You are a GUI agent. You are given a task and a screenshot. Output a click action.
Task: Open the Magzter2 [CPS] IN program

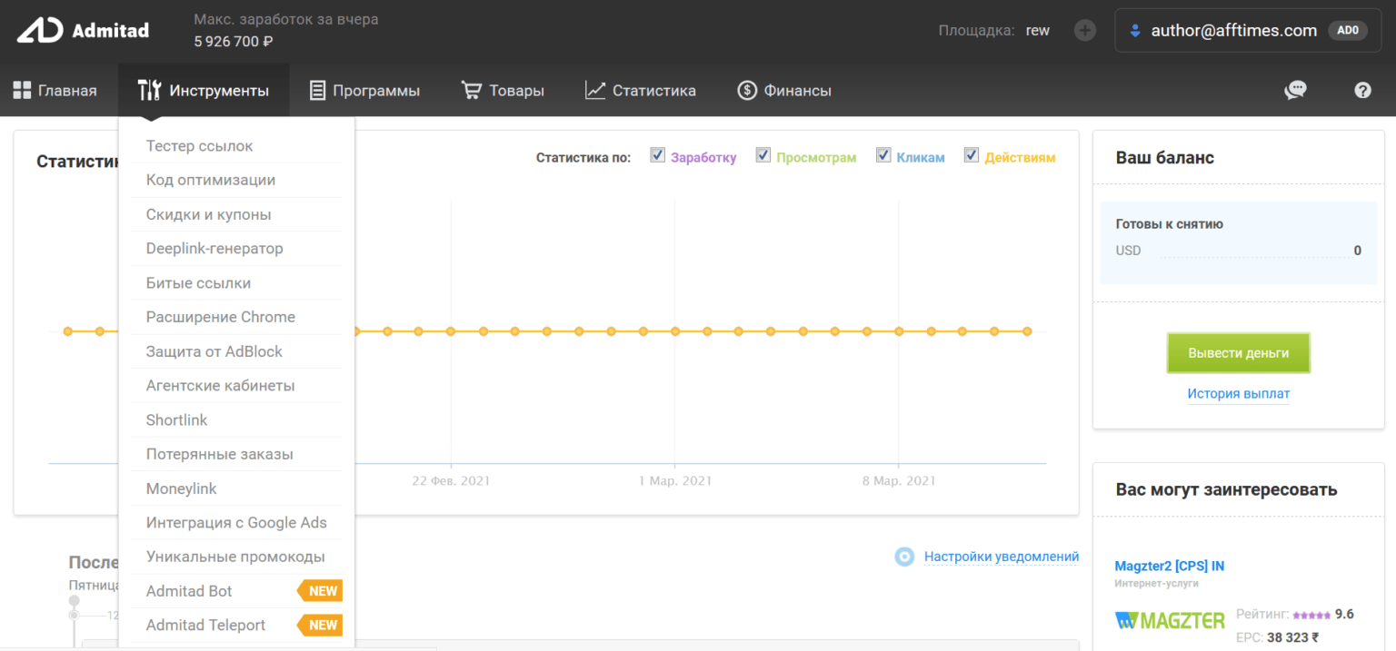[x=1169, y=566]
